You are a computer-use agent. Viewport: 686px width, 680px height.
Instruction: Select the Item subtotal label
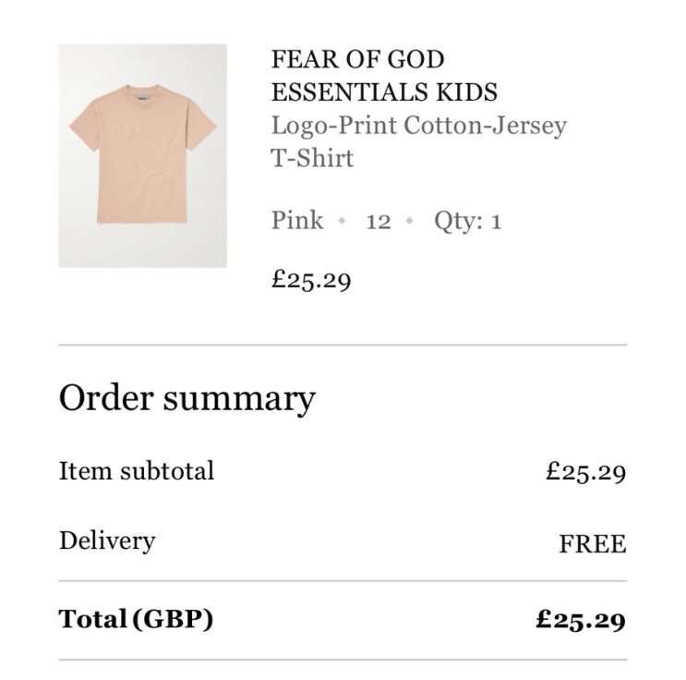(x=137, y=471)
